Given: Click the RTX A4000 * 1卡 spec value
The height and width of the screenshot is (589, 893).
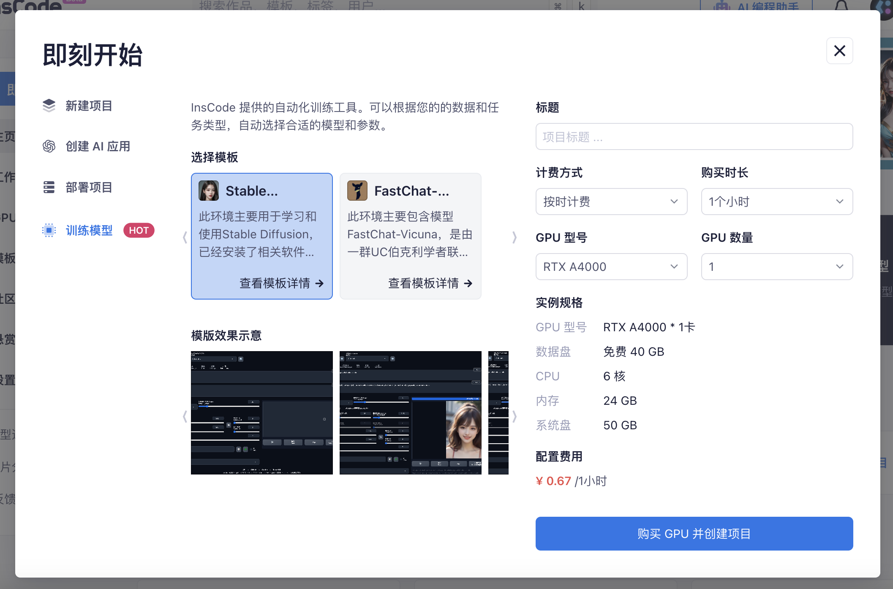Looking at the screenshot, I should (x=649, y=327).
